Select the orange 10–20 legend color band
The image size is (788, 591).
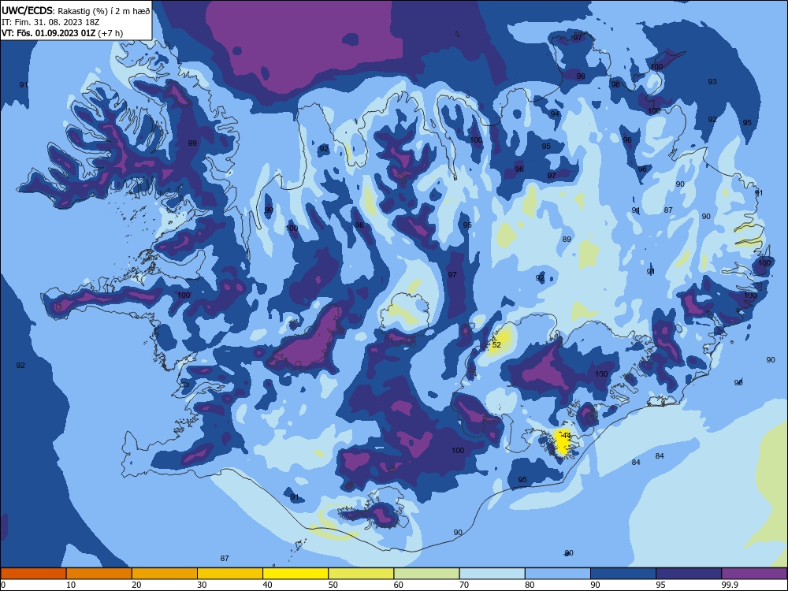tap(99, 574)
